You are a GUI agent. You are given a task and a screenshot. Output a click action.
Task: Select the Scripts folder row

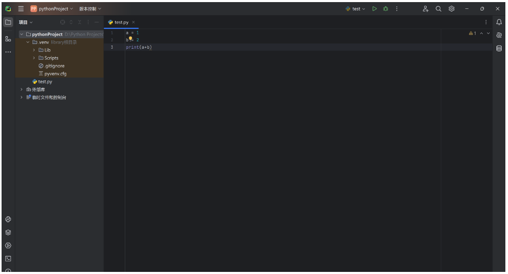(x=59, y=58)
